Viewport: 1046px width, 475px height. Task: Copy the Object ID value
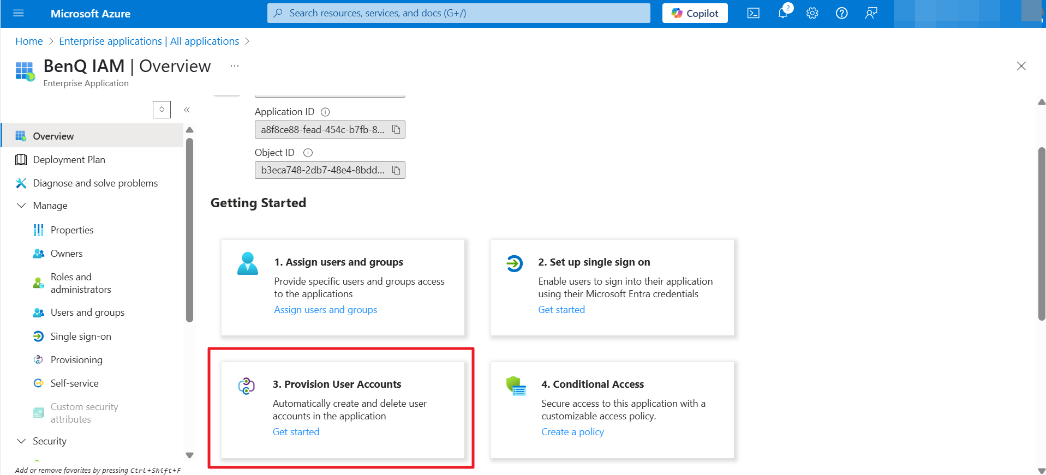coord(396,170)
